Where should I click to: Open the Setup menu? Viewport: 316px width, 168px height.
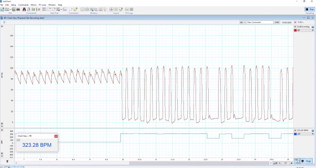[x=13, y=5]
